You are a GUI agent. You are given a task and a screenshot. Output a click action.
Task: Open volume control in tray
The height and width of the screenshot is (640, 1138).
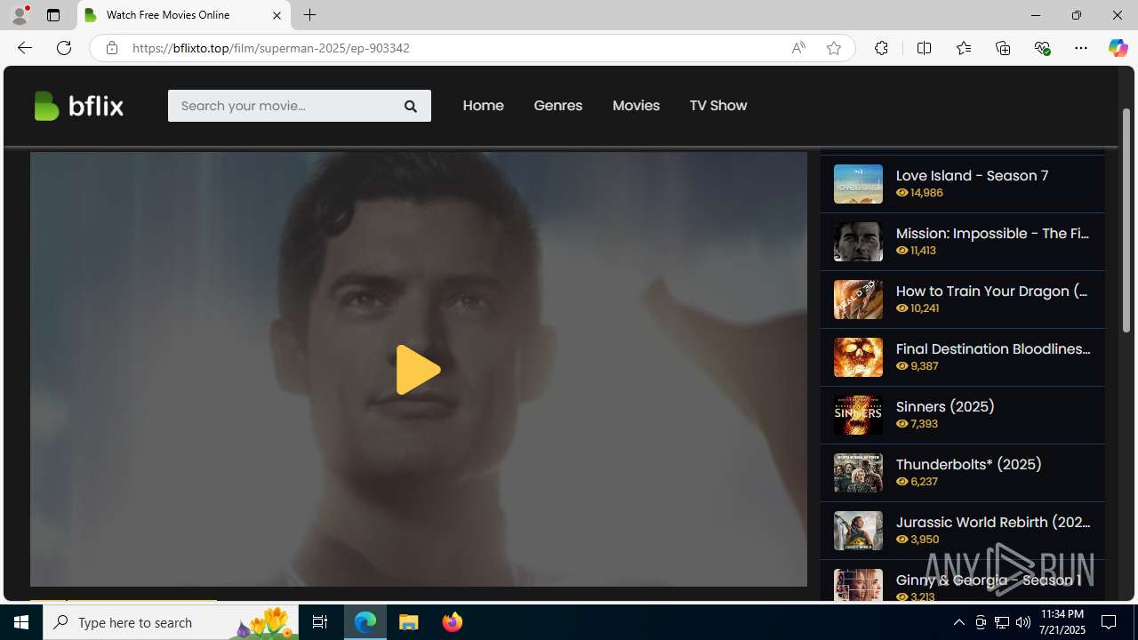1023,622
